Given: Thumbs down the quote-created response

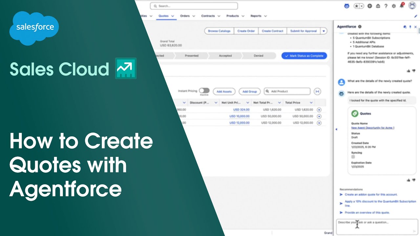Looking at the screenshot, I should pyautogui.click(x=414, y=70).
